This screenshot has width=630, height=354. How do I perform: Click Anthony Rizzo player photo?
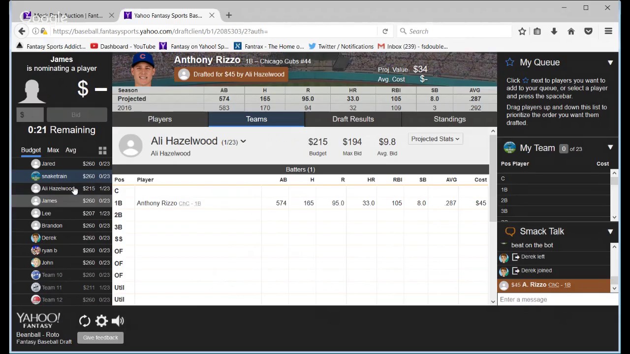tap(142, 69)
